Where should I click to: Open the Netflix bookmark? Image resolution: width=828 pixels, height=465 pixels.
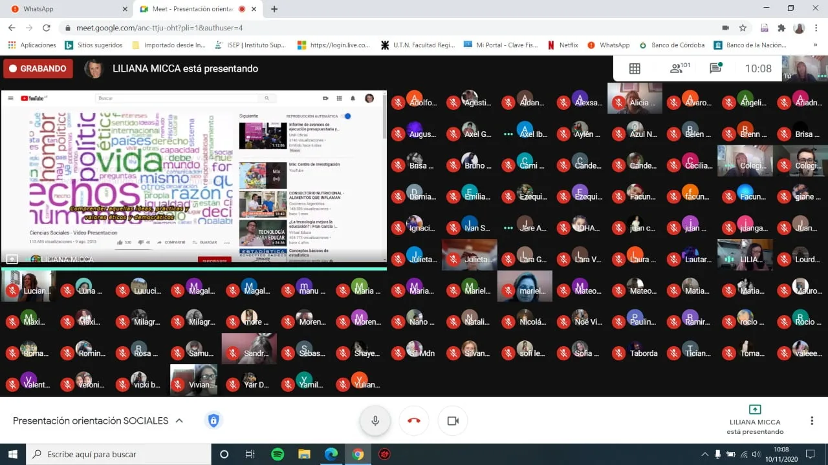tap(563, 45)
